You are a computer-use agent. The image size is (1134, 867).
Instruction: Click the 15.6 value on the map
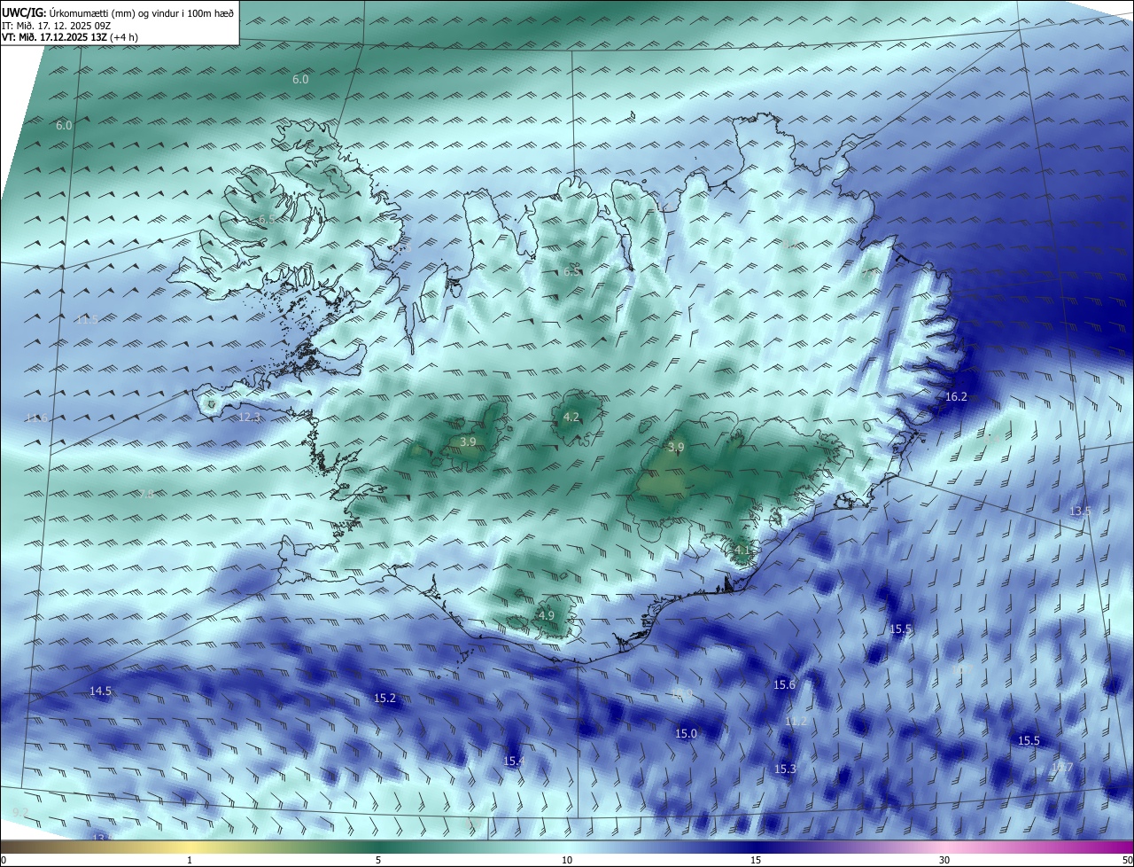coord(784,684)
